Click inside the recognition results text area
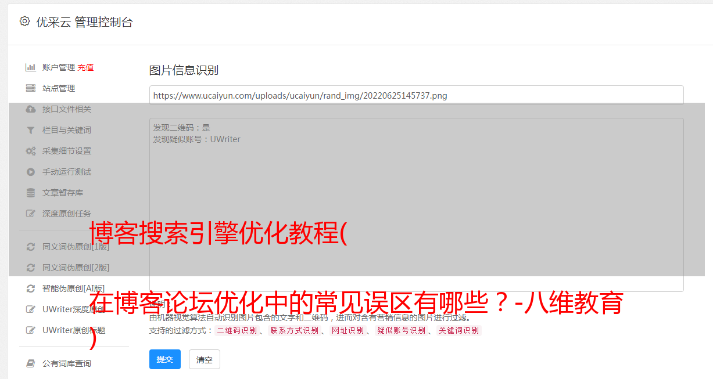Screen dimensions: 713x379 (416, 205)
